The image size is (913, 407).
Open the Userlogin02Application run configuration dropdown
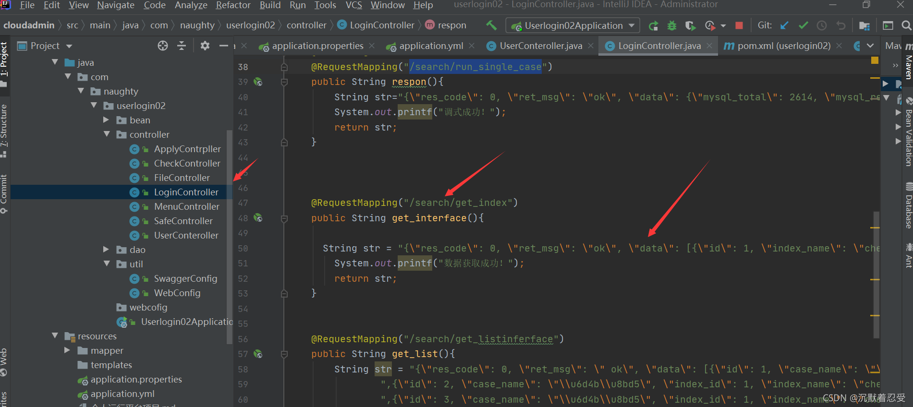(573, 25)
